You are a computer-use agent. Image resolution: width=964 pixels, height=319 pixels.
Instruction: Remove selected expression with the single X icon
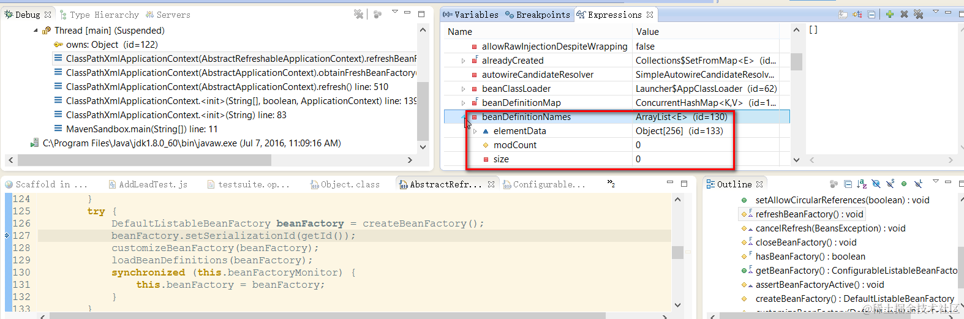[x=904, y=14]
